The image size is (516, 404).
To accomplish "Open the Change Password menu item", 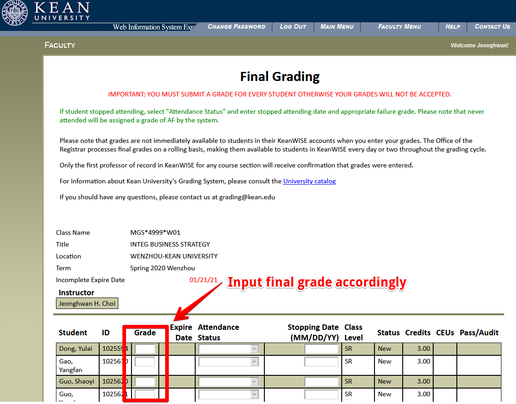I will [236, 27].
